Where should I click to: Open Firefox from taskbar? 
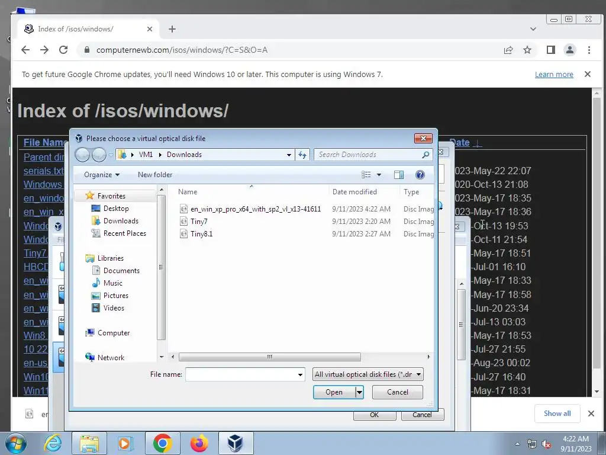click(x=199, y=443)
